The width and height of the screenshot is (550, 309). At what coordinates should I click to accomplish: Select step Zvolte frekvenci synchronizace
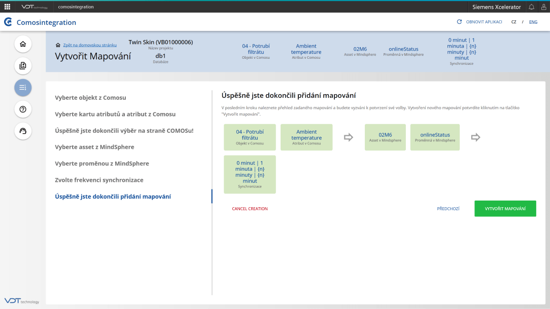(x=99, y=180)
